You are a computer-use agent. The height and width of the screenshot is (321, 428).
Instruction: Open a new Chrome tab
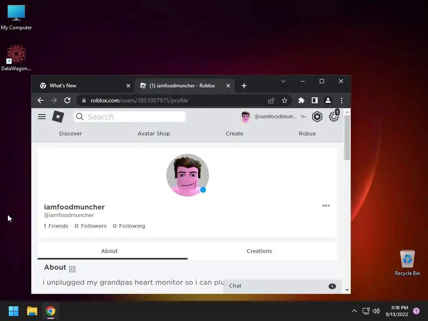[244, 86]
